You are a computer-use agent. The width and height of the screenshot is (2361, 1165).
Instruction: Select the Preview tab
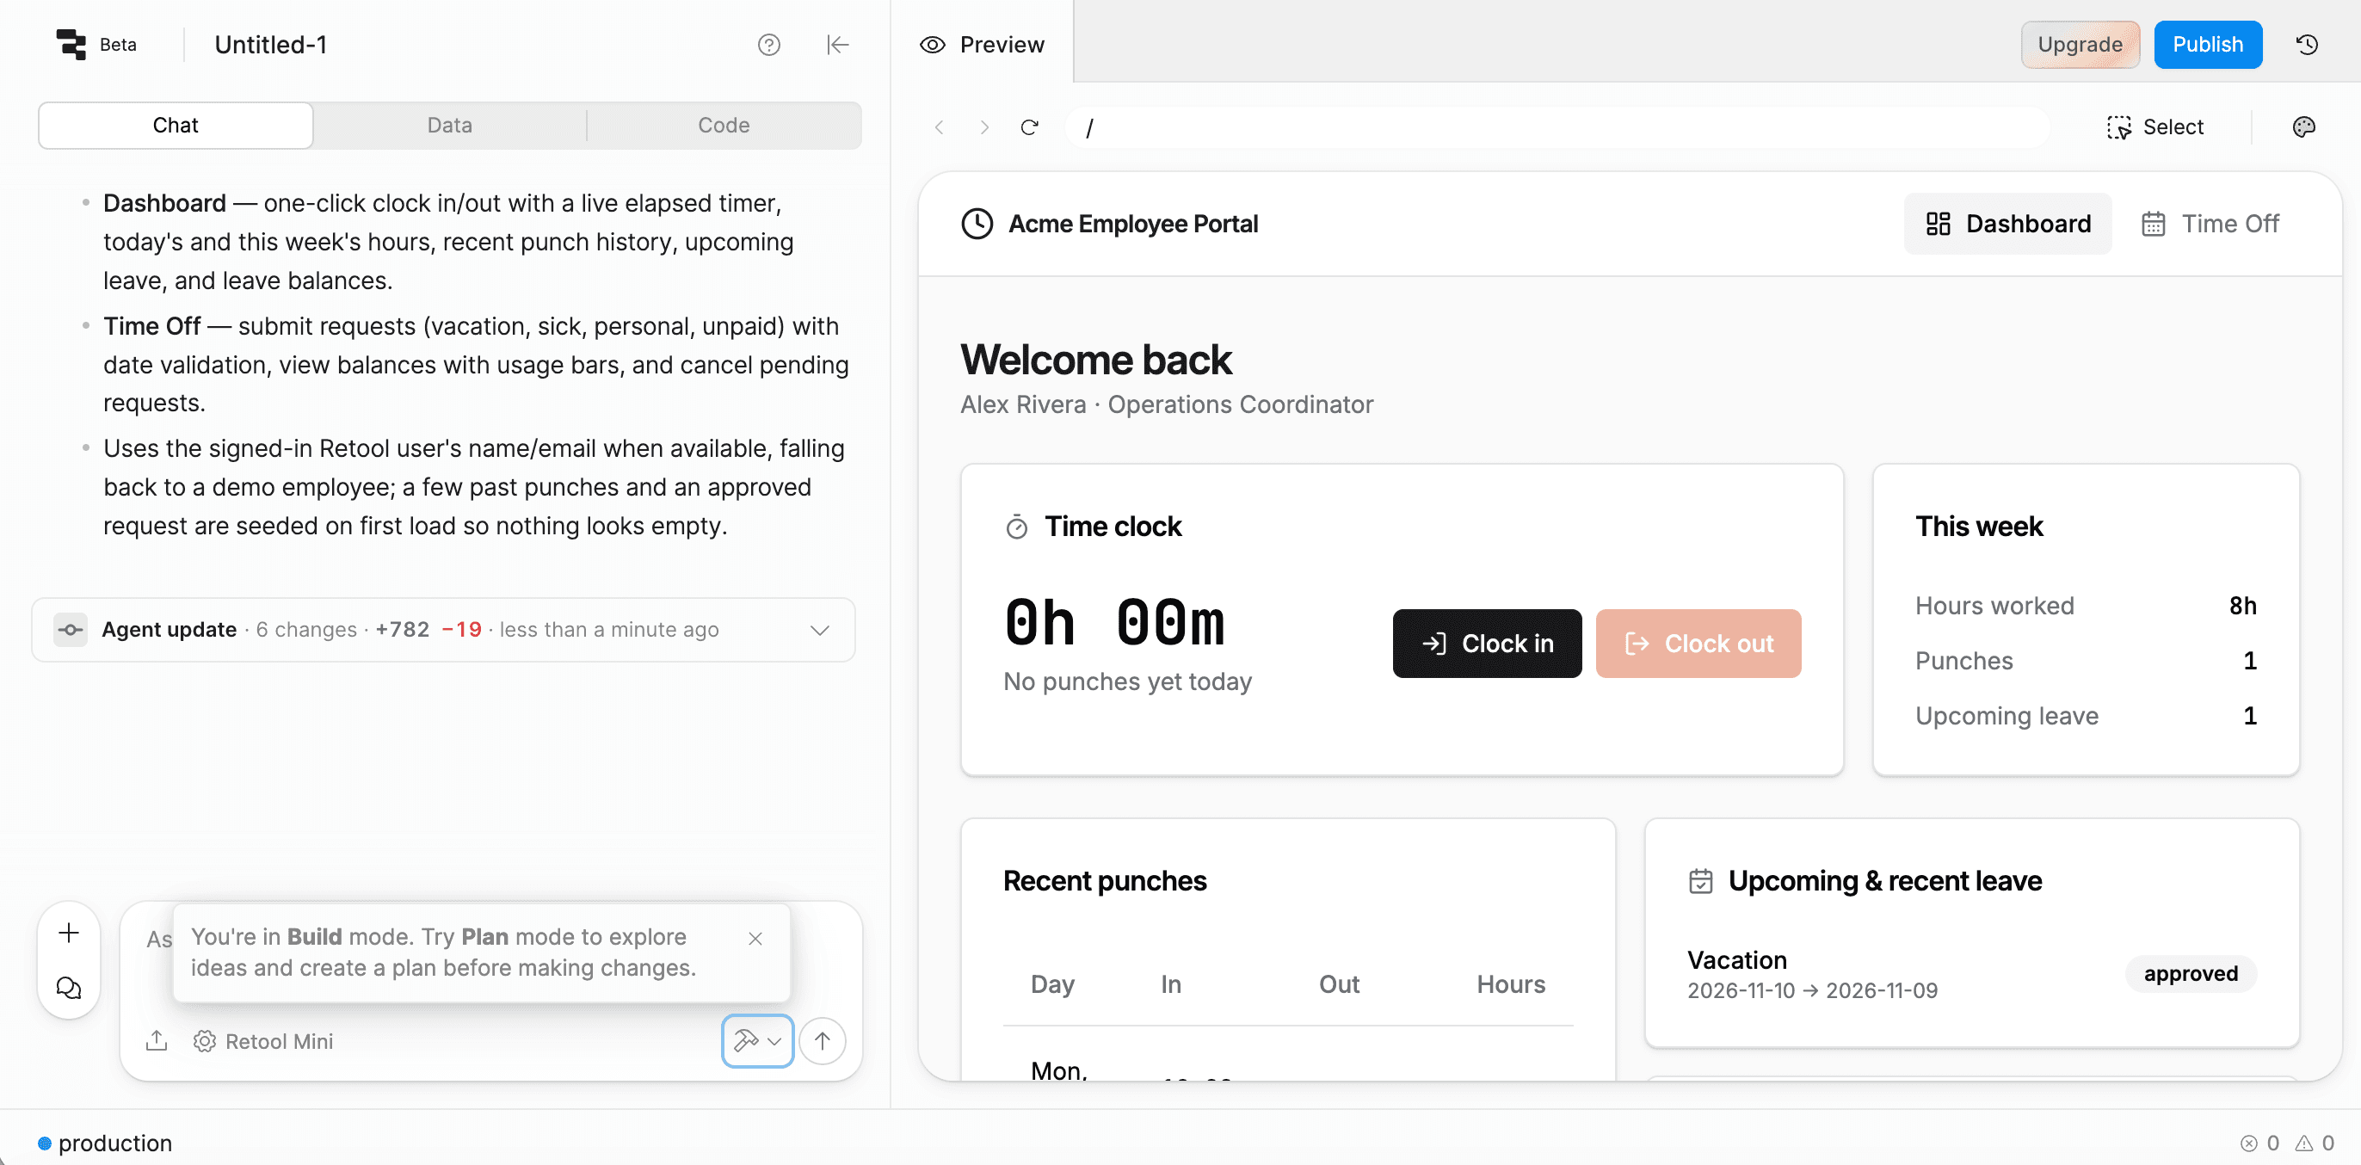pyautogui.click(x=982, y=45)
